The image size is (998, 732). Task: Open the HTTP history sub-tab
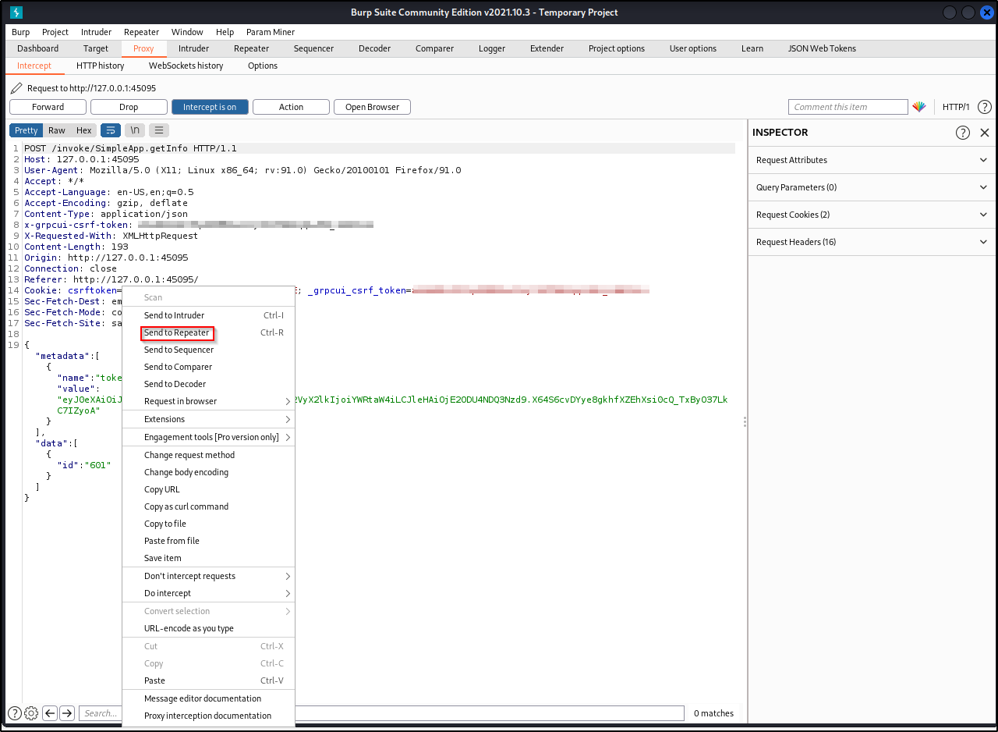coord(101,66)
